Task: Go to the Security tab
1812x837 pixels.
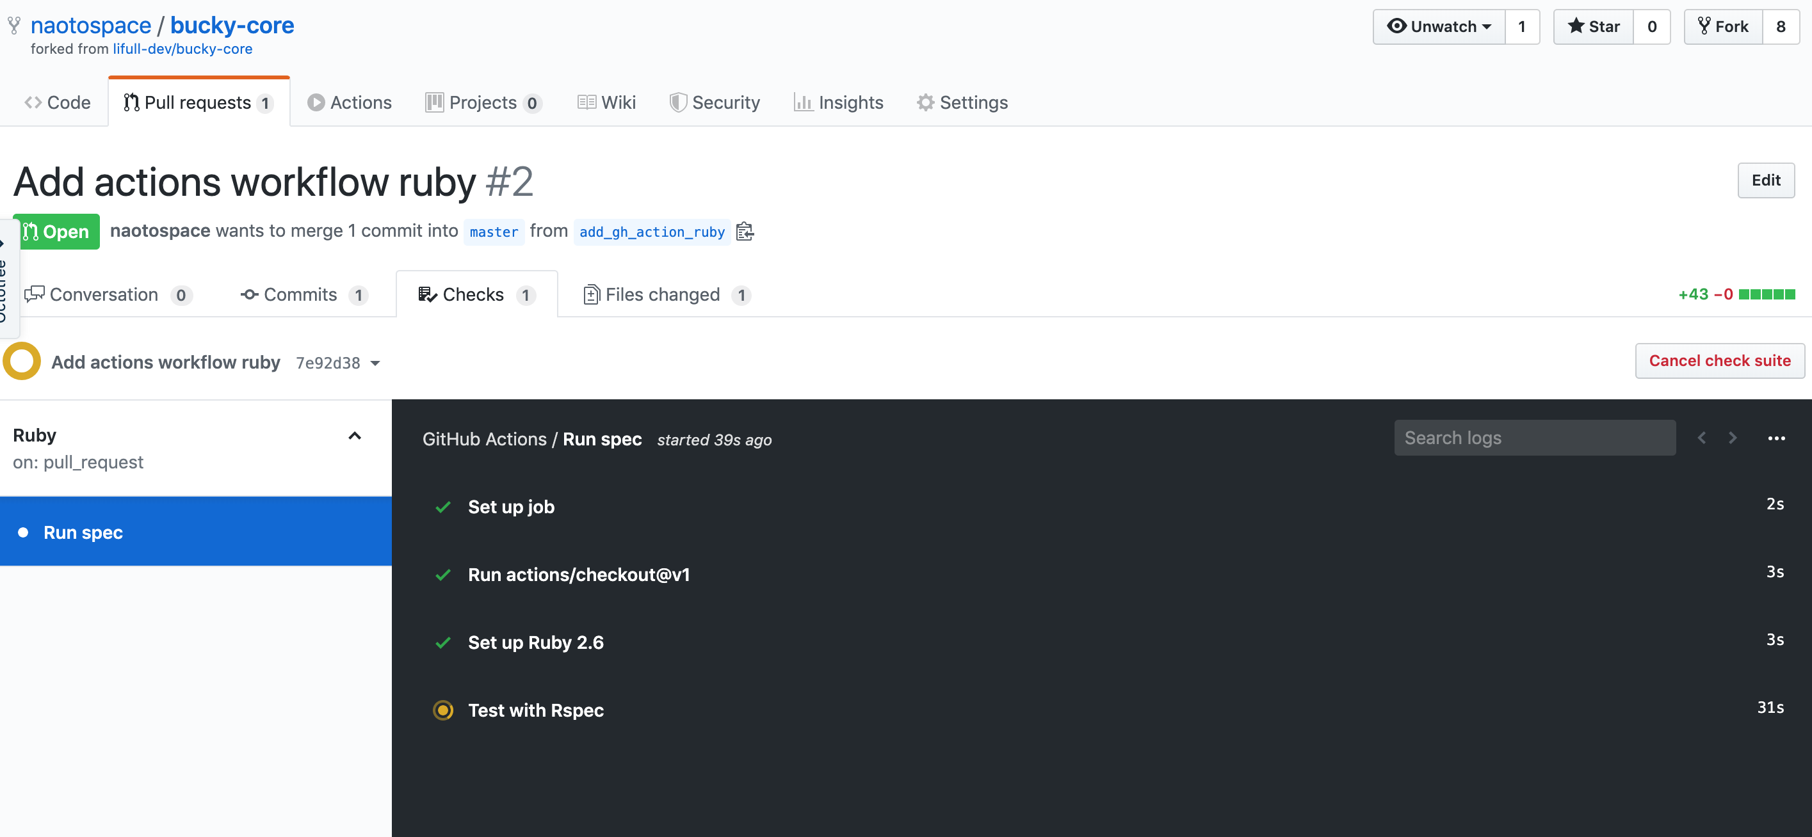Action: point(715,102)
